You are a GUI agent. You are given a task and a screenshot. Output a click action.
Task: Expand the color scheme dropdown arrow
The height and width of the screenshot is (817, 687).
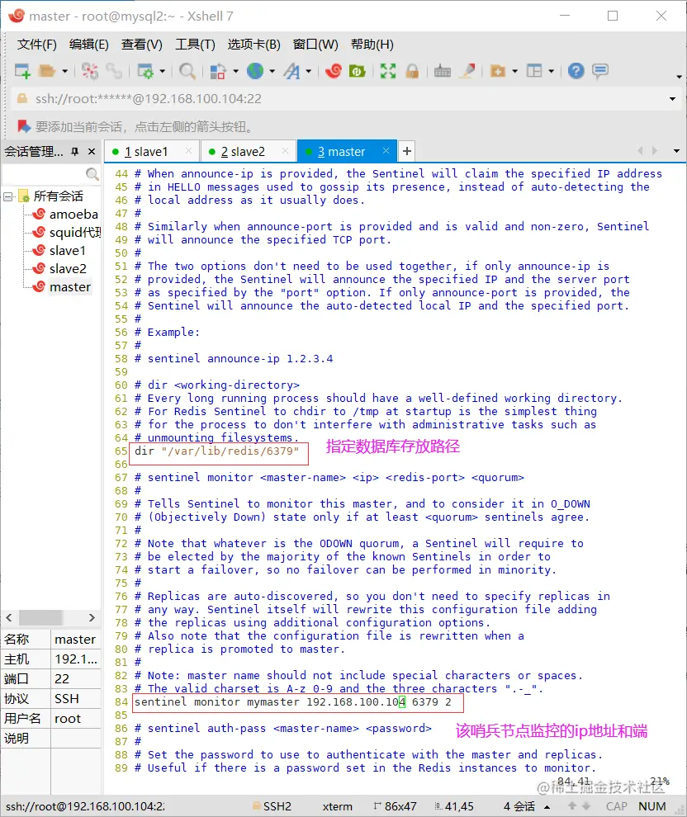[235, 71]
